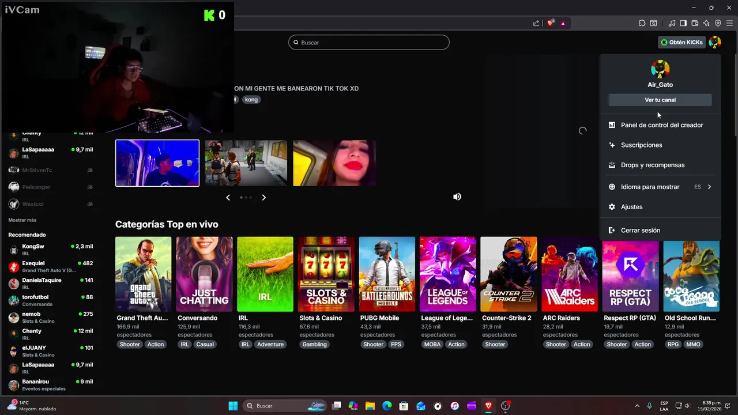
Task: Click the tab search icon in toolbar
Action: [653, 23]
